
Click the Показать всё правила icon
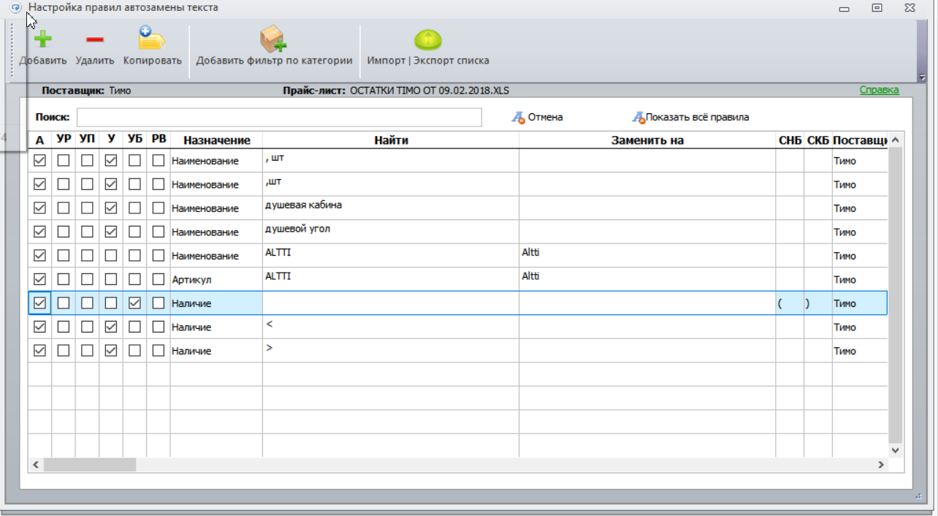638,117
